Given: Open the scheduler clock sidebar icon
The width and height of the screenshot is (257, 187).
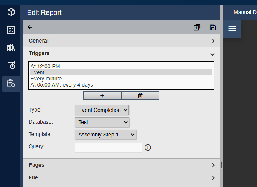Looking at the screenshot, I should (11, 65).
